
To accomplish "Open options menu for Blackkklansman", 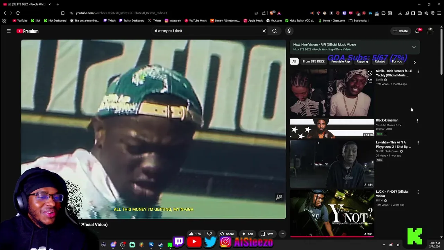I will coord(417,121).
